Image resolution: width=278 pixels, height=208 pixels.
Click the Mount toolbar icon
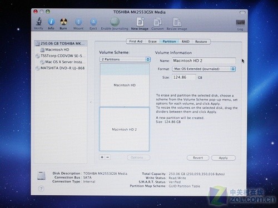tap(78, 22)
